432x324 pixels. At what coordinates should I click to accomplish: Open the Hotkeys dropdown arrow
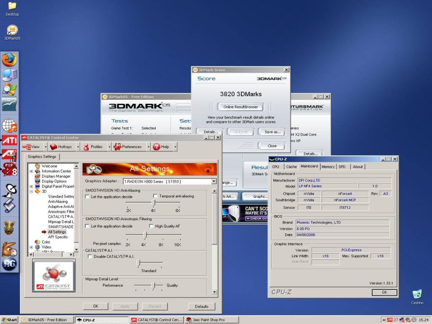pyautogui.click(x=78, y=147)
